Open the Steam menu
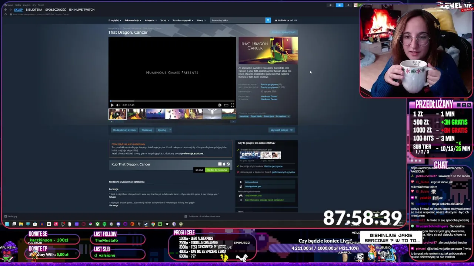Image resolution: width=474 pixels, height=266 pixels. tap(10, 5)
